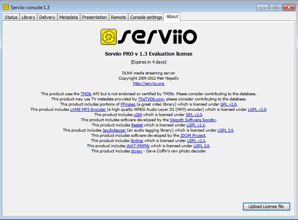
Task: Open GPL v2.0 link on x264 line
Action: pos(194,115)
